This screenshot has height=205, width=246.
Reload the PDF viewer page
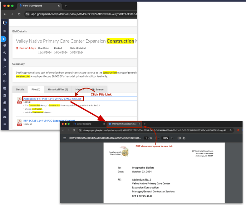coord(74,130)
